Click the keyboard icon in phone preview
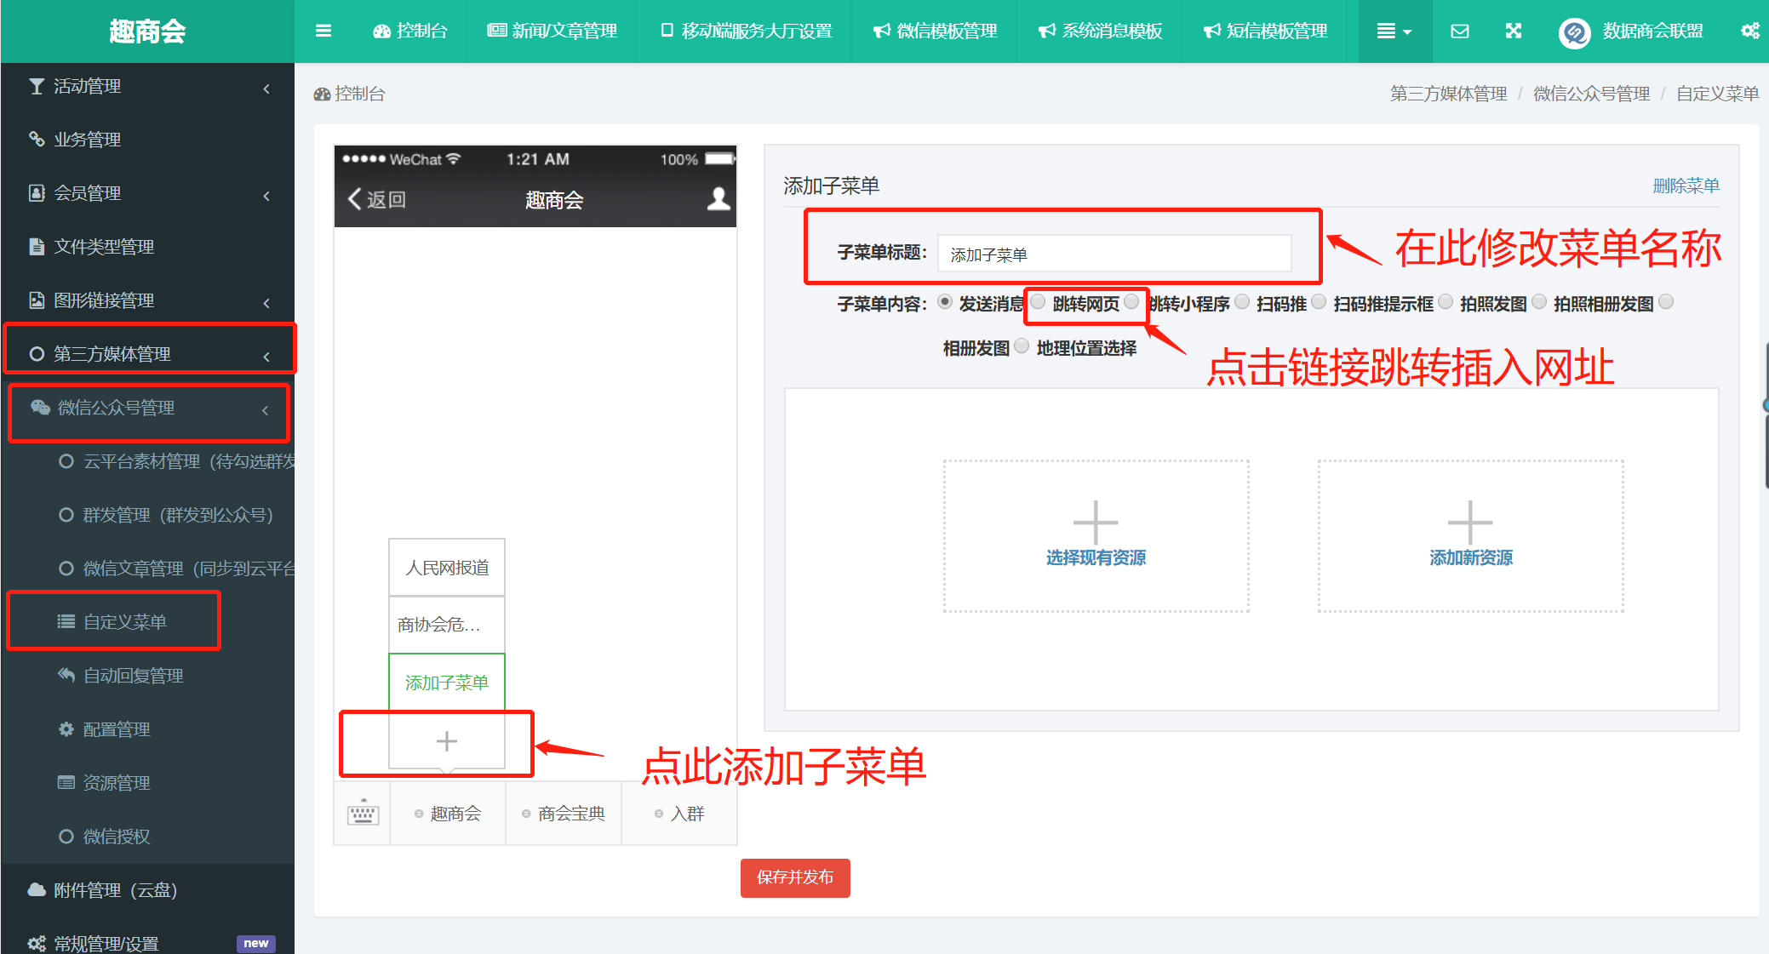Image resolution: width=1769 pixels, height=954 pixels. [x=363, y=814]
